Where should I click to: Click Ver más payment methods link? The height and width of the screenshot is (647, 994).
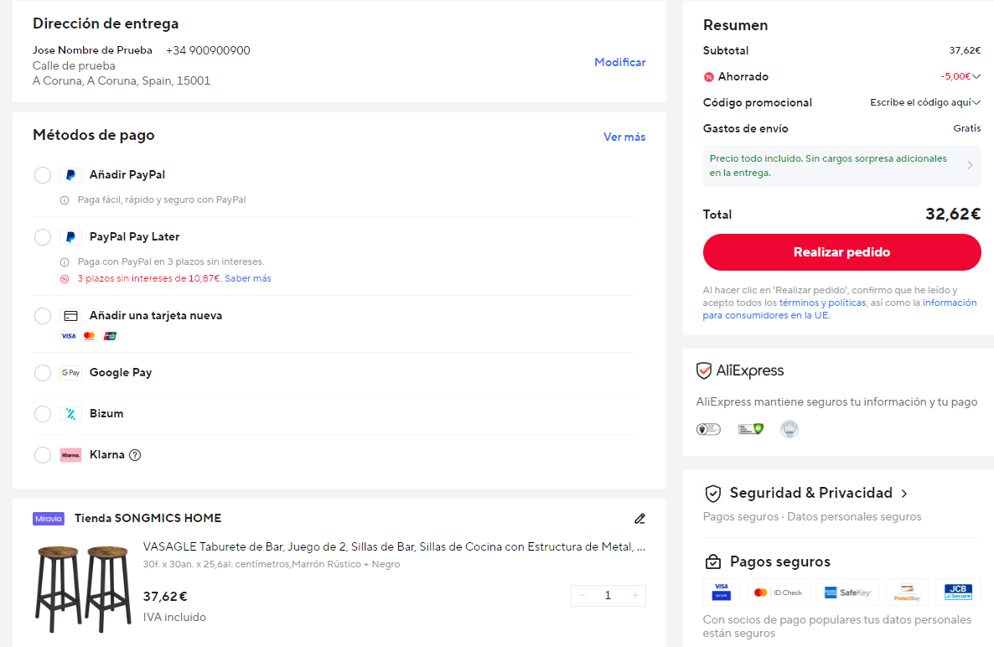coord(624,137)
